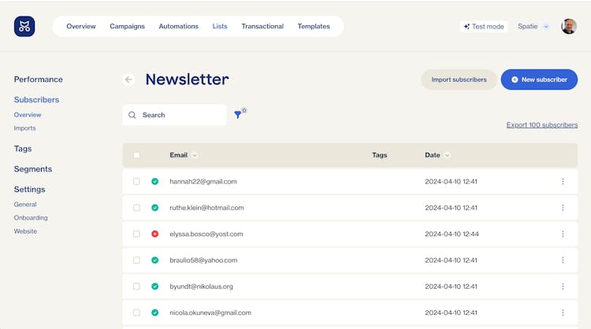Open the three-dot menu for elyssa.bosco@yost.com
591x329 pixels.
coord(563,234)
